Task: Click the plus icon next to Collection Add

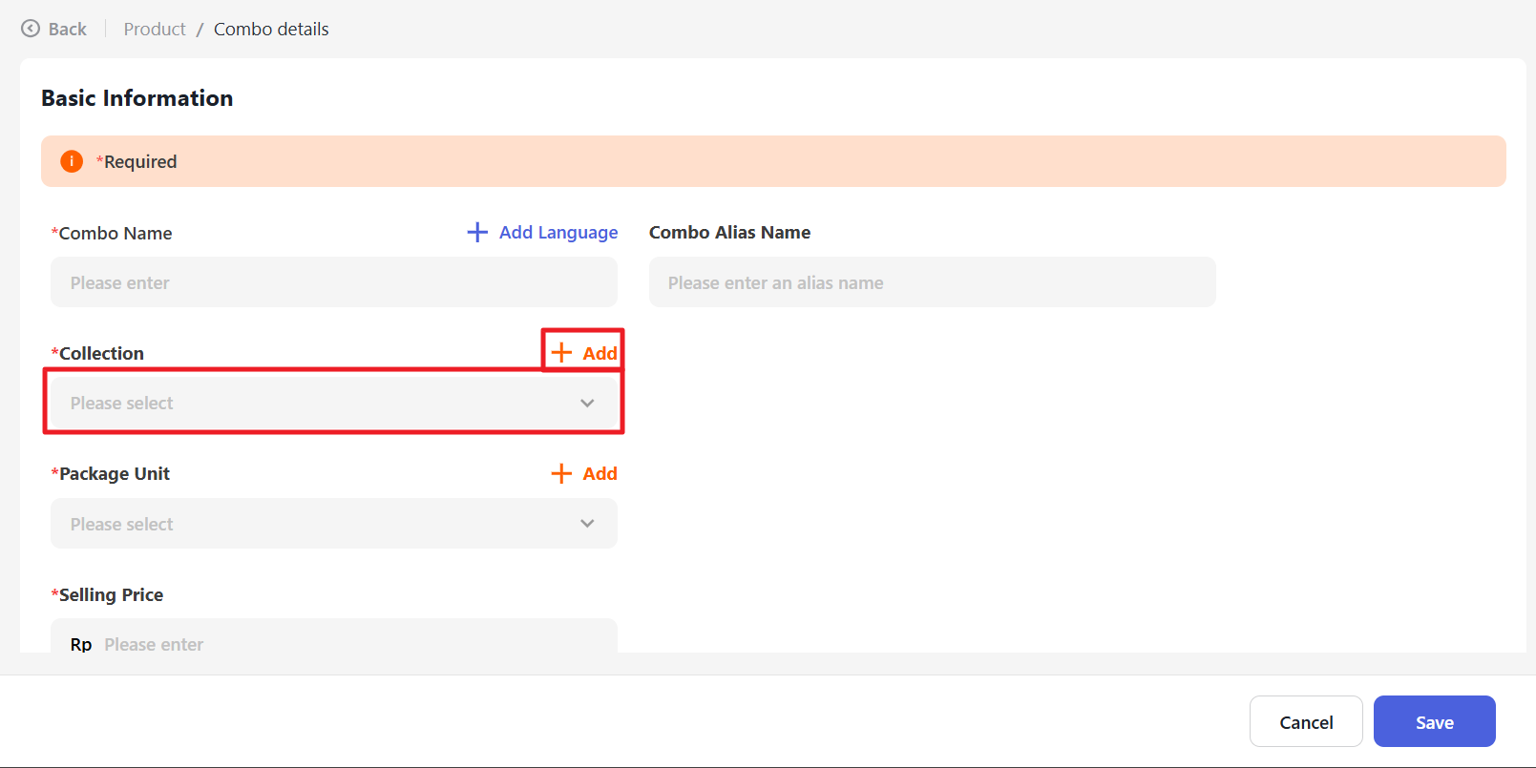Action: tap(561, 353)
